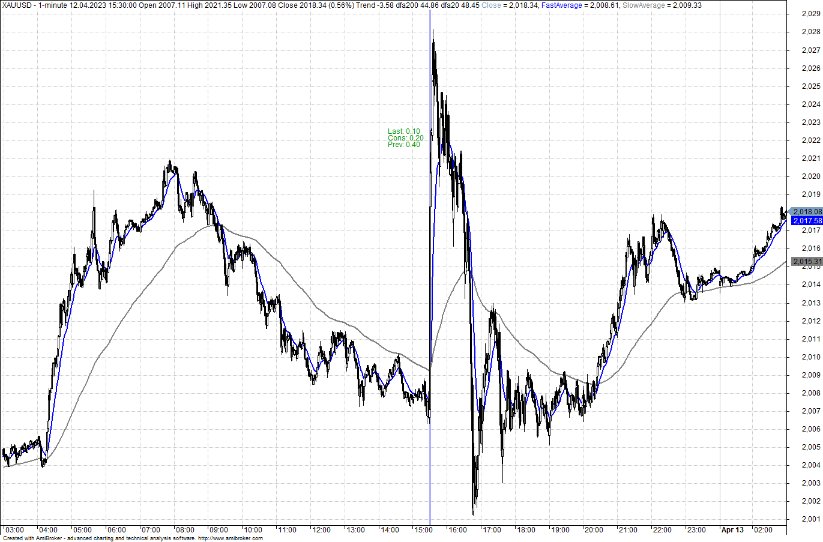Viewport: 823px width, 542px height.
Task: Click the 2,008 price axis label
Action: click(811, 393)
